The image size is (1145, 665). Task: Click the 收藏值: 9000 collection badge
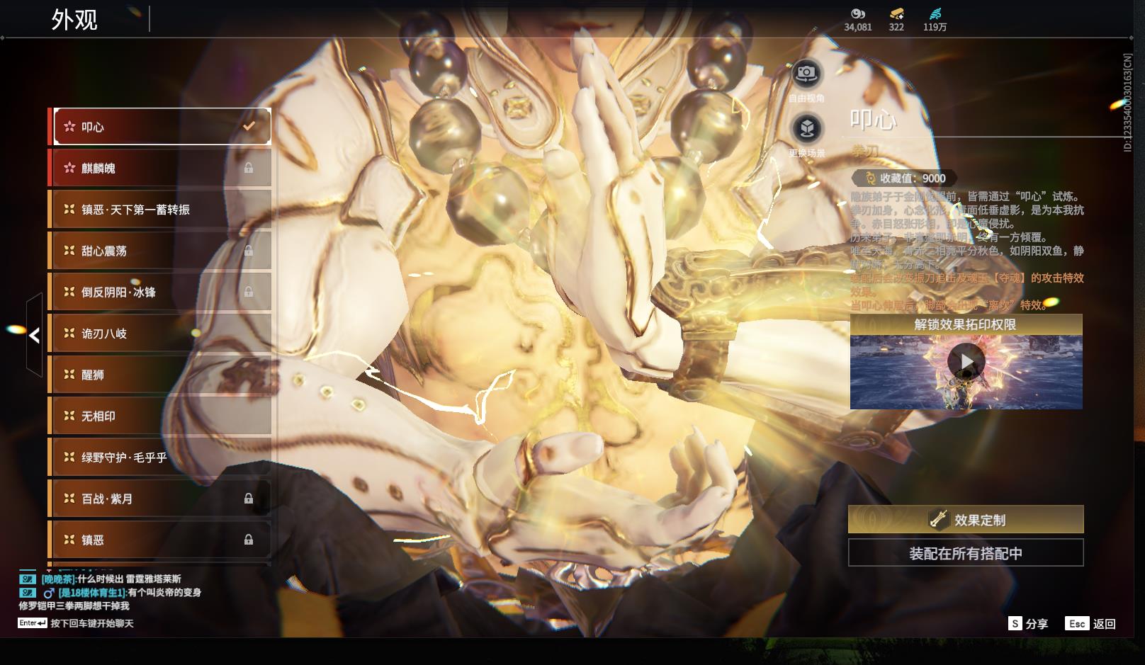tap(904, 178)
